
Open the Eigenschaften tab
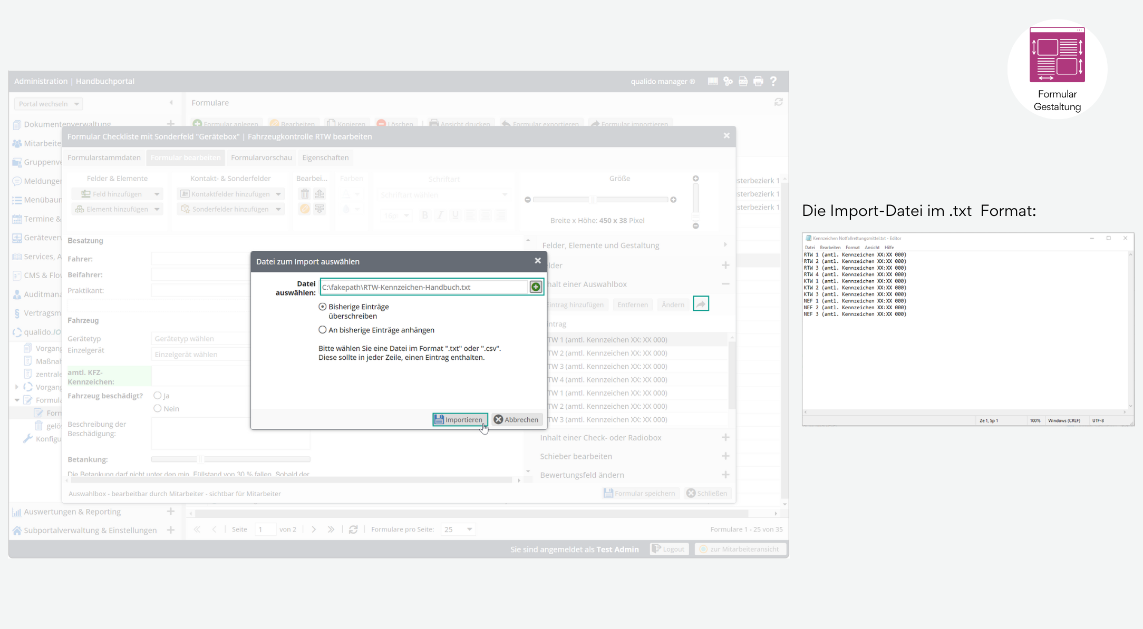tap(325, 158)
